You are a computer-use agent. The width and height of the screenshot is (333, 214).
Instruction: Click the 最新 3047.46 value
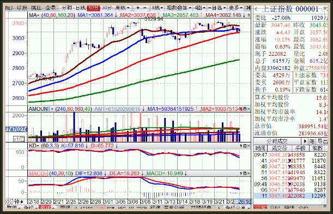click(281, 25)
